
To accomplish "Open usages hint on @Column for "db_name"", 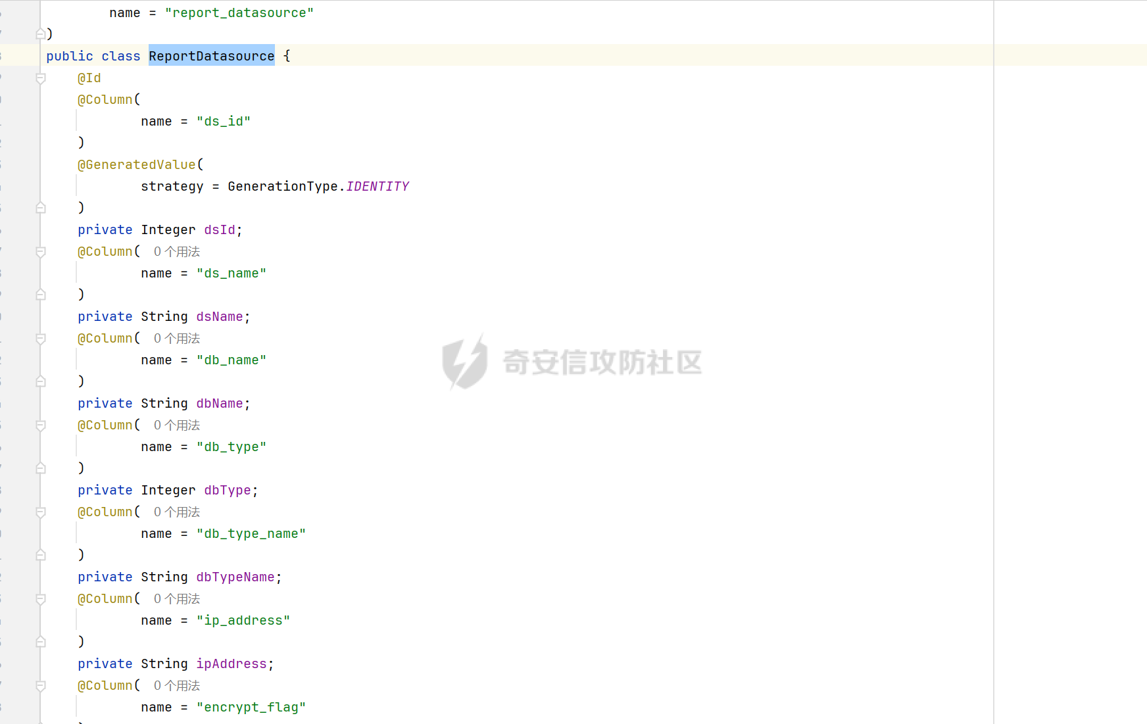I will coord(177,339).
